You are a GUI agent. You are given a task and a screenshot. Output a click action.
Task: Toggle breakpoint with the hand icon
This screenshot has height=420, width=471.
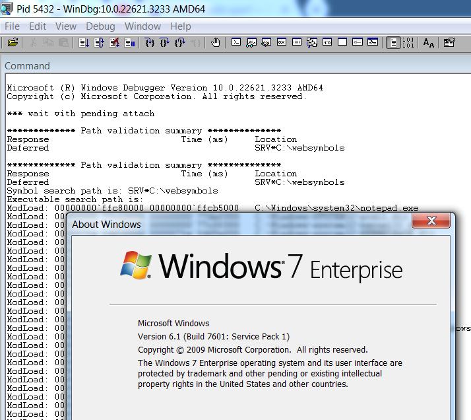pyautogui.click(x=215, y=43)
